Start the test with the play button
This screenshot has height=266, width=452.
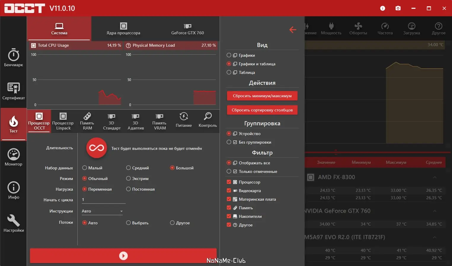(123, 256)
